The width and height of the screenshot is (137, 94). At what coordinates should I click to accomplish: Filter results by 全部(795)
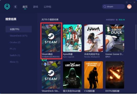tap(19, 29)
